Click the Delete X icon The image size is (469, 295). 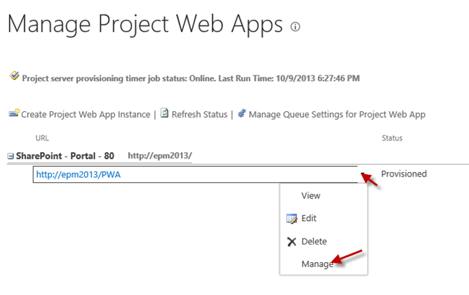click(292, 242)
